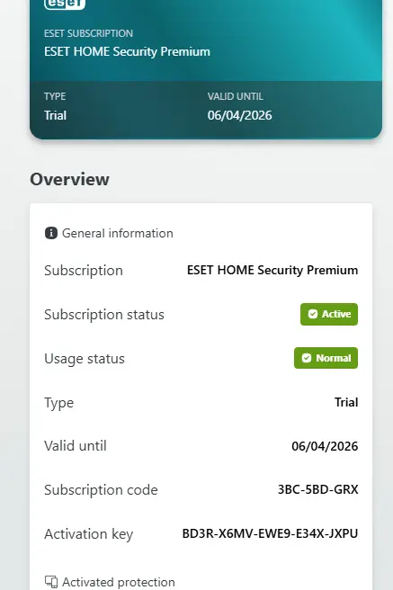Click the Activated protection label
This screenshot has height=590, width=393.
click(x=119, y=582)
